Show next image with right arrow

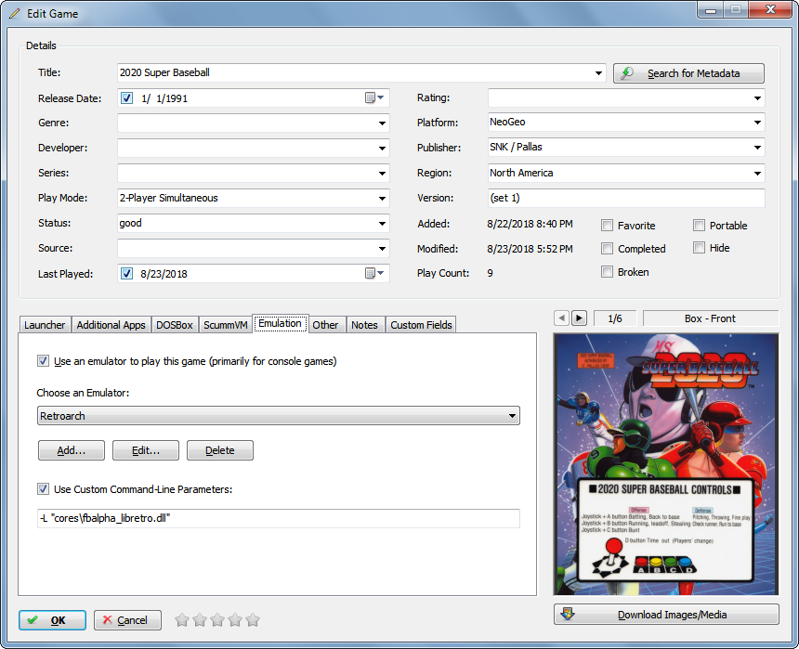[x=580, y=318]
